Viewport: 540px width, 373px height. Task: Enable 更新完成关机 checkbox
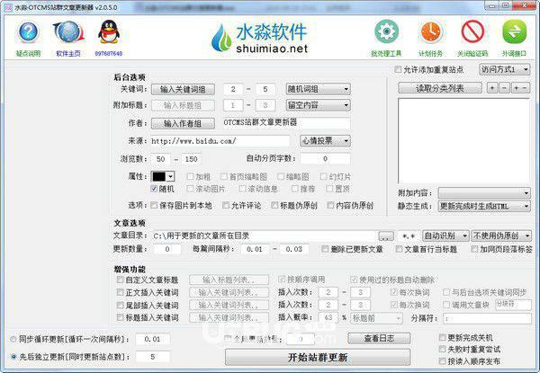point(443,337)
